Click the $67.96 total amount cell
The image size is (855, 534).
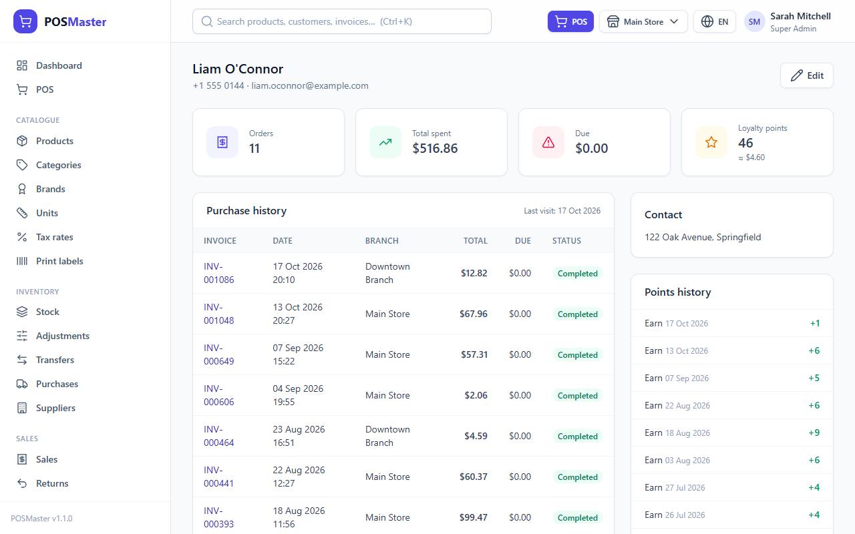pyautogui.click(x=474, y=314)
